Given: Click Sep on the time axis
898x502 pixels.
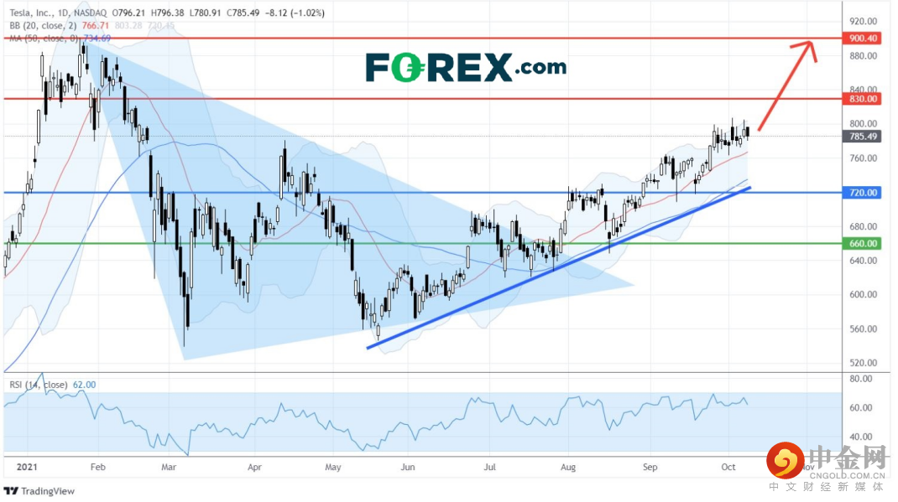Looking at the screenshot, I should [x=650, y=467].
